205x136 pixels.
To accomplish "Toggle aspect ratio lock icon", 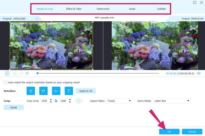I will [56, 101].
